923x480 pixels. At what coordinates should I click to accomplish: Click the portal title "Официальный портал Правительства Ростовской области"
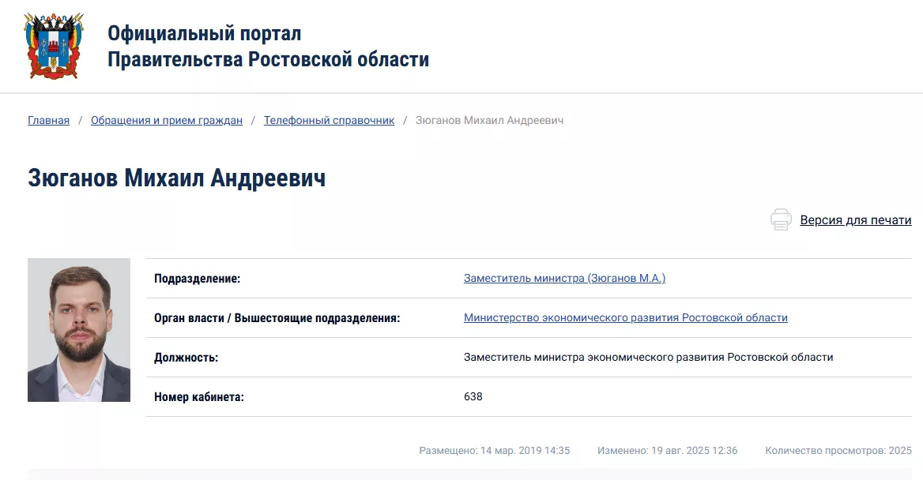click(268, 47)
